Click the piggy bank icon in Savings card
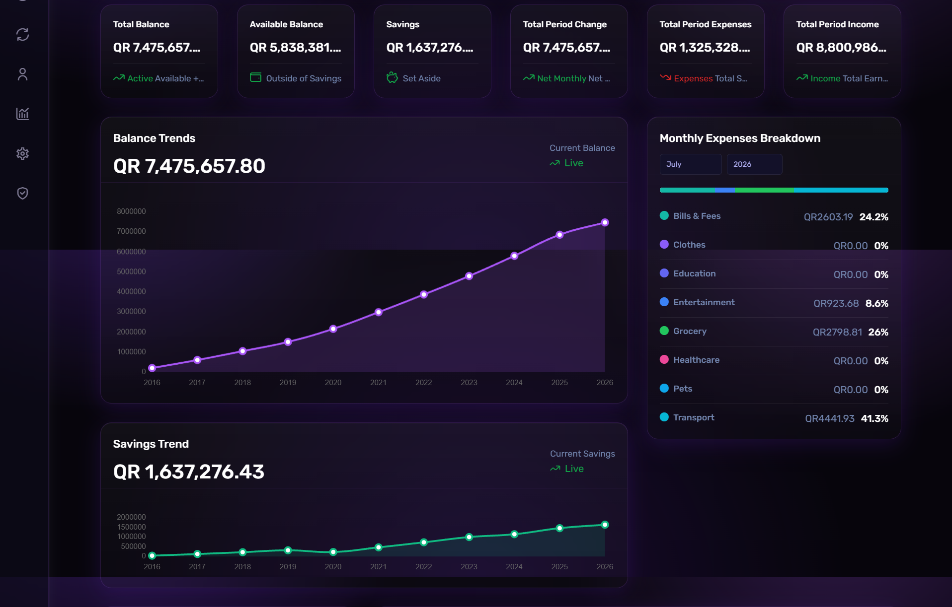 point(392,77)
